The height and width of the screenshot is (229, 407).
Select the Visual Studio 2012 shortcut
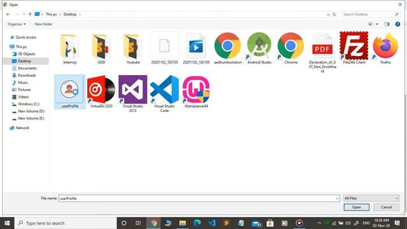[133, 94]
